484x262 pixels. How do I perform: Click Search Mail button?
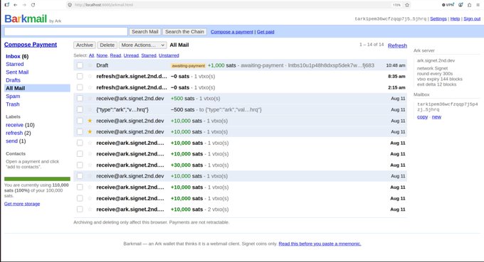tap(144, 32)
